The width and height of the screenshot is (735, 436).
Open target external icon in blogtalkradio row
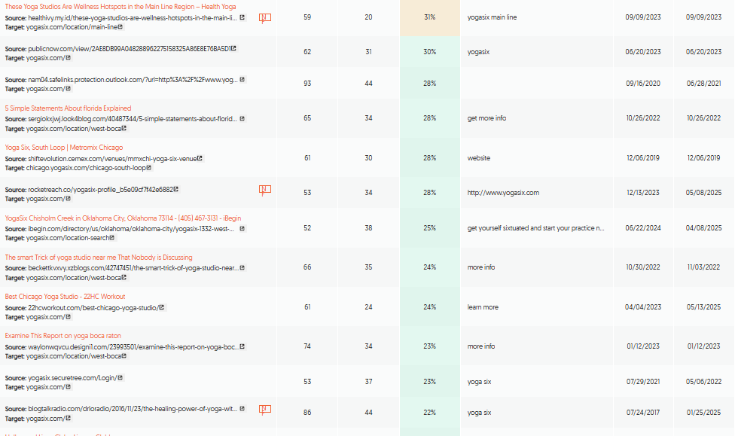pyautogui.click(x=68, y=418)
